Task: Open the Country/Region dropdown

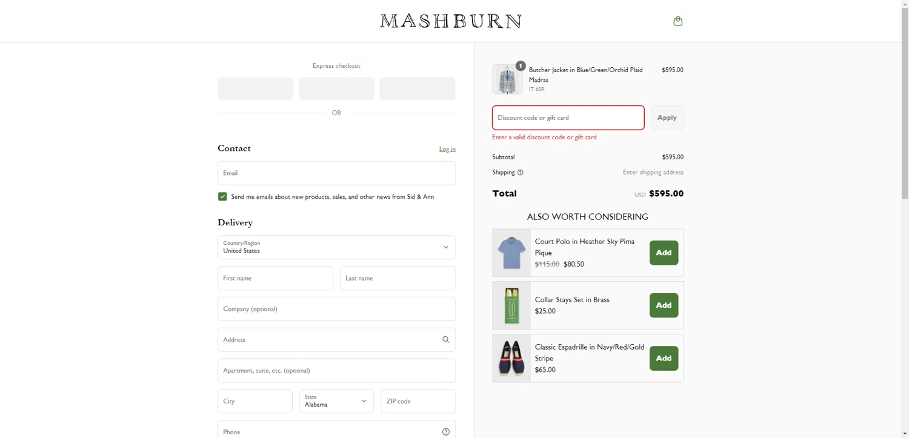Action: click(x=336, y=247)
